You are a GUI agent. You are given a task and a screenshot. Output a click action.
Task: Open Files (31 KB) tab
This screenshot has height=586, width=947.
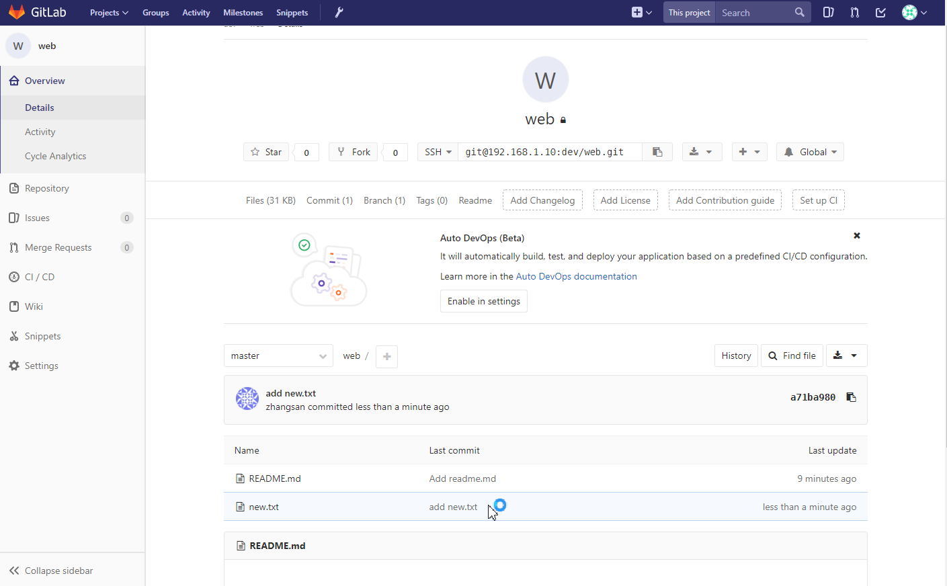click(x=271, y=200)
